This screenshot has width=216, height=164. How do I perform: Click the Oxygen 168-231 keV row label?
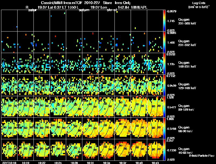point(187,65)
